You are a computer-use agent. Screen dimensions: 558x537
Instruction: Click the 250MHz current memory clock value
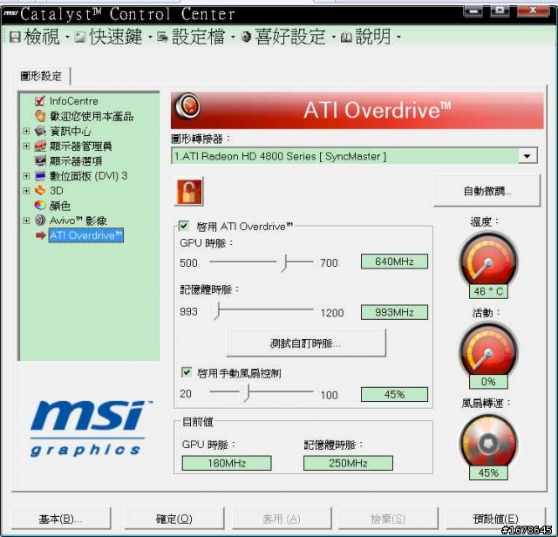coord(348,463)
